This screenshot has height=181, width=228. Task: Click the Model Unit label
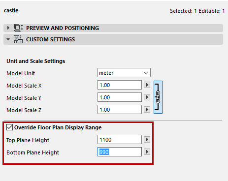[21, 73]
